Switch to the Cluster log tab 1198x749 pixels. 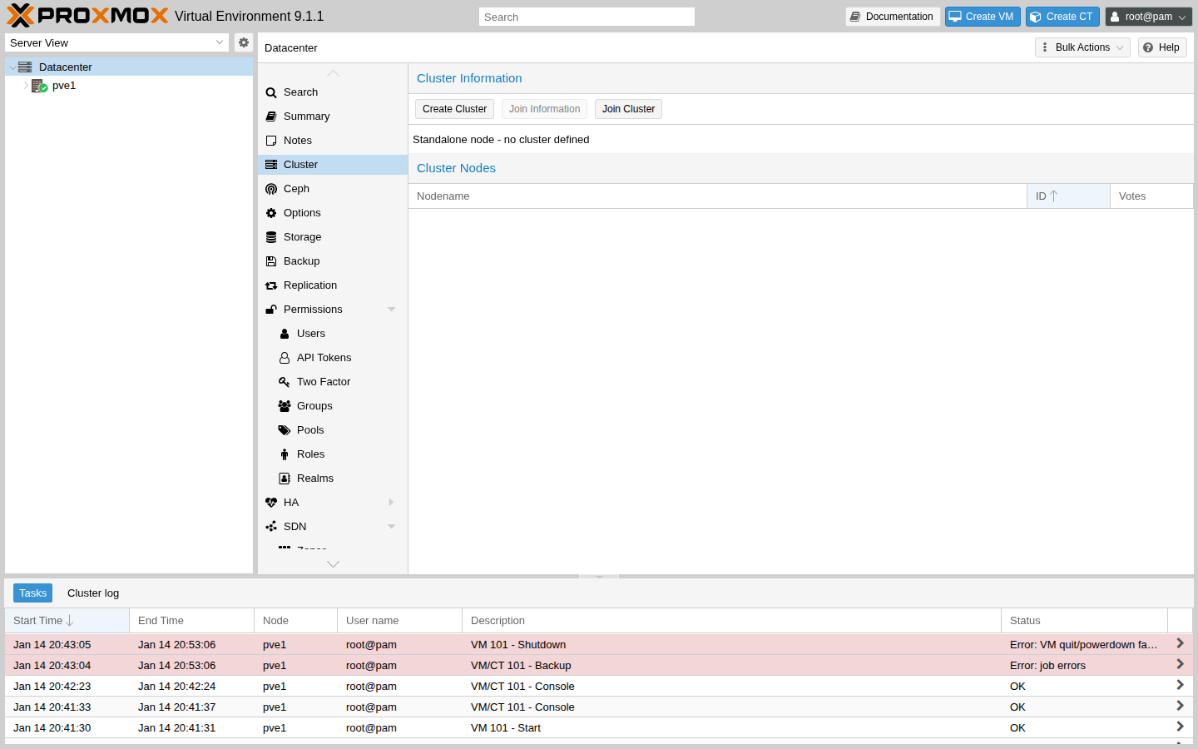[93, 593]
